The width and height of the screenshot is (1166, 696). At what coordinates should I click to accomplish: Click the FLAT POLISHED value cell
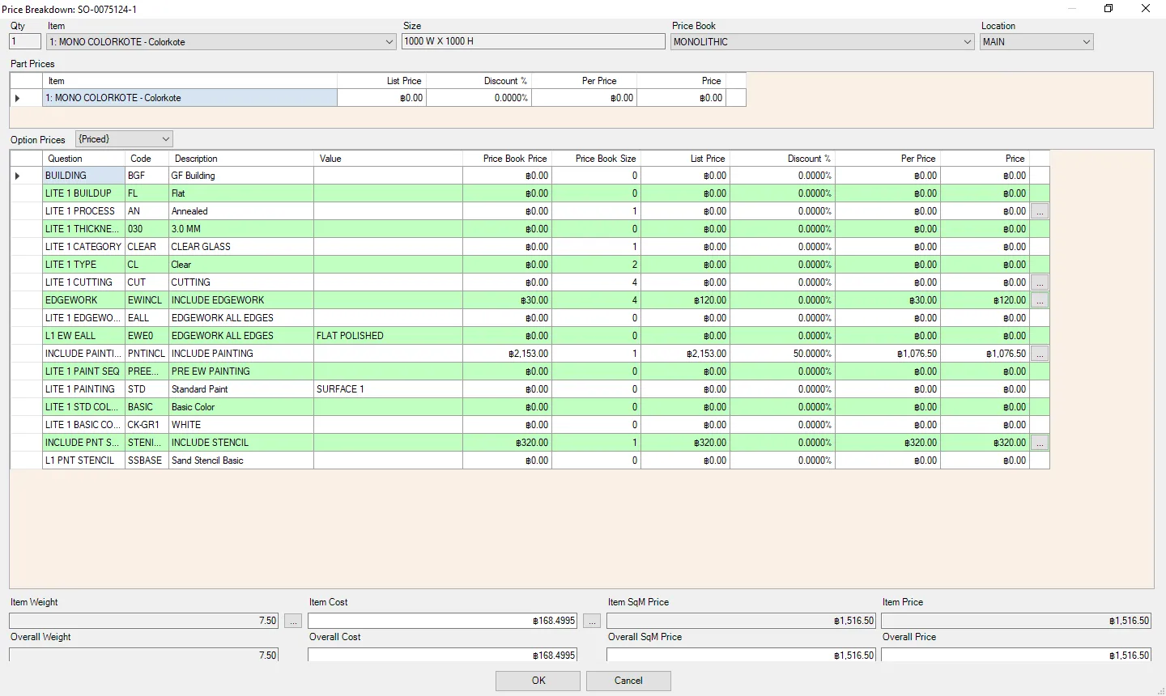(388, 336)
